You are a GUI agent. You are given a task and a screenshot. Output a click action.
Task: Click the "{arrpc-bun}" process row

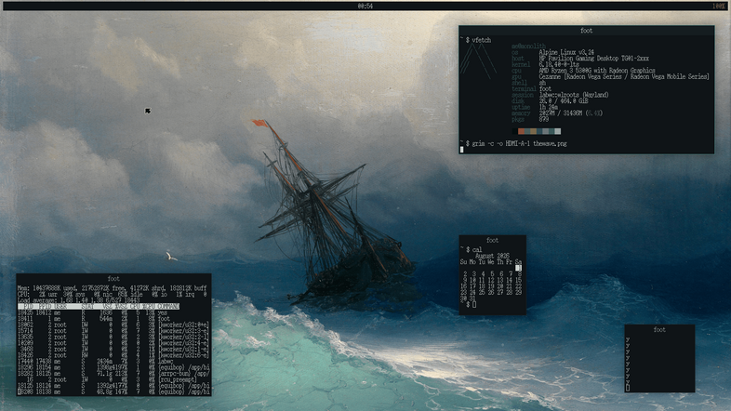coord(113,373)
